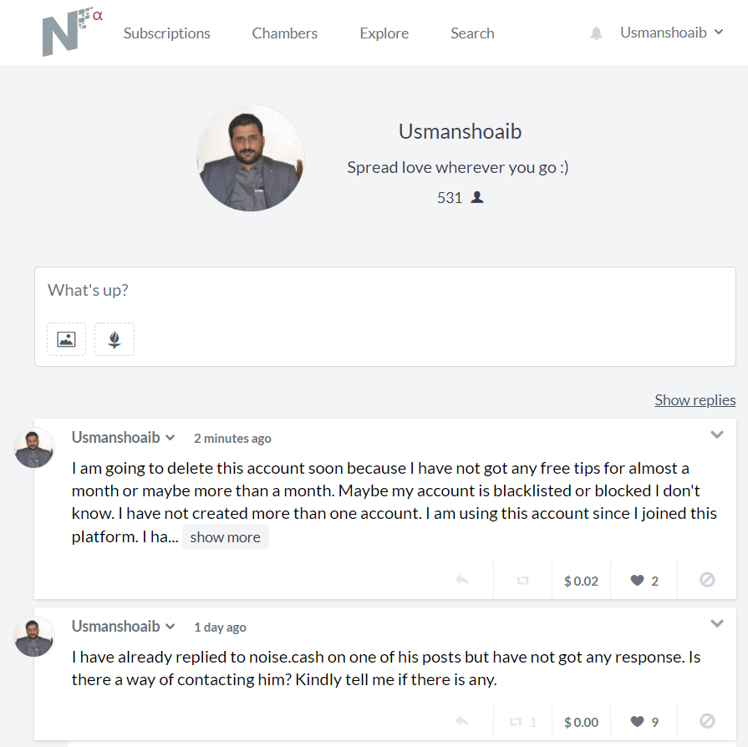This screenshot has height=747, width=748.
Task: Click the block icon on the 1 day ago post
Action: click(707, 721)
